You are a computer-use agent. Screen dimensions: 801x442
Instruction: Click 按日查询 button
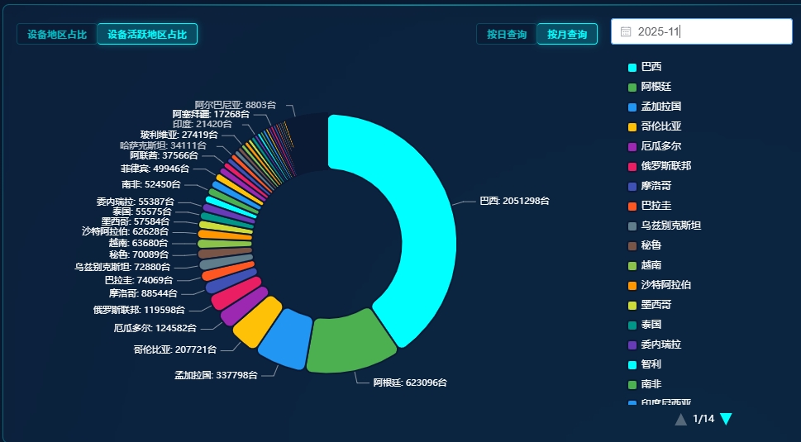point(506,34)
